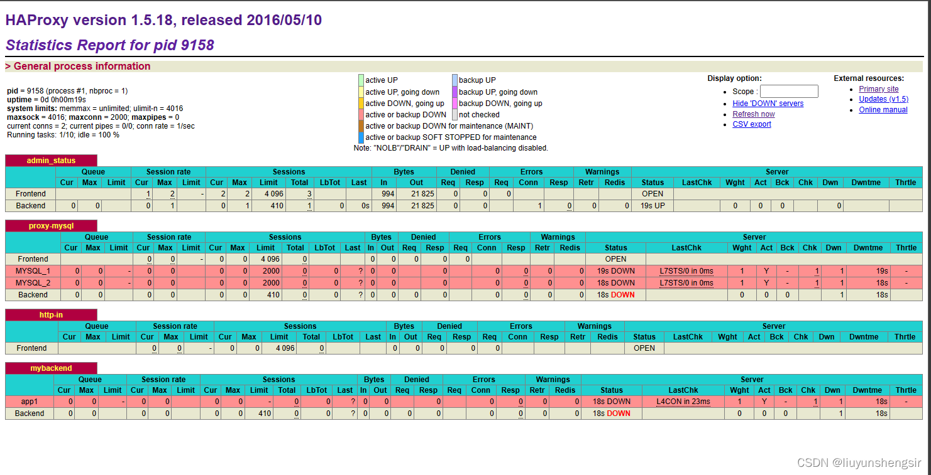
Task: Select the app1 server row name
Action: pos(30,402)
